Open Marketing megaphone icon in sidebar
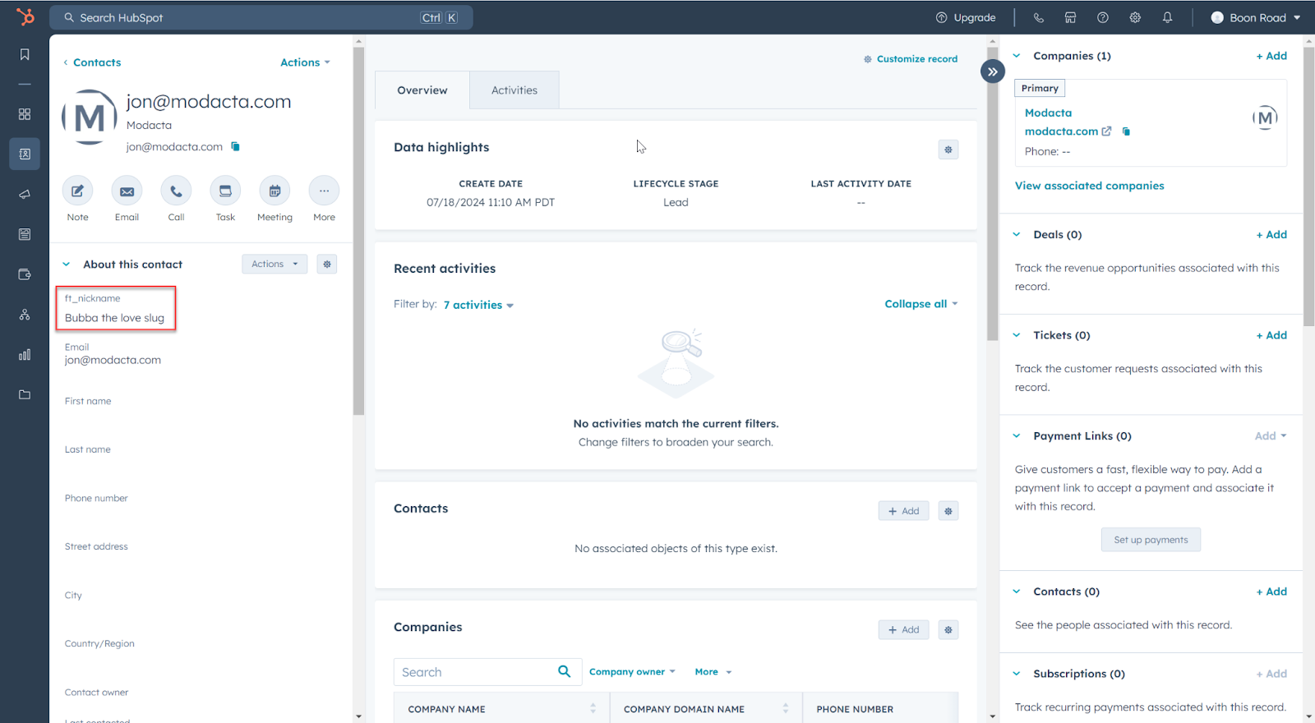 25,194
